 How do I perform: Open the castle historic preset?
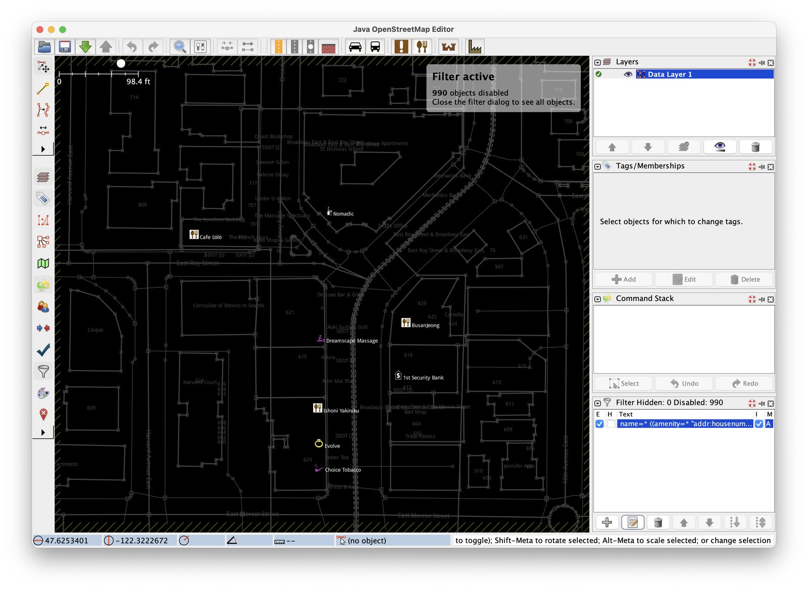point(448,47)
